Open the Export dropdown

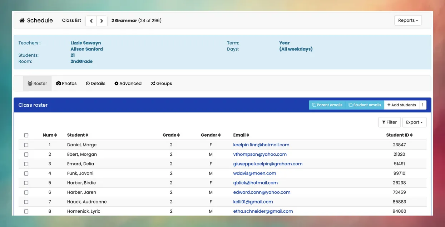414,121
